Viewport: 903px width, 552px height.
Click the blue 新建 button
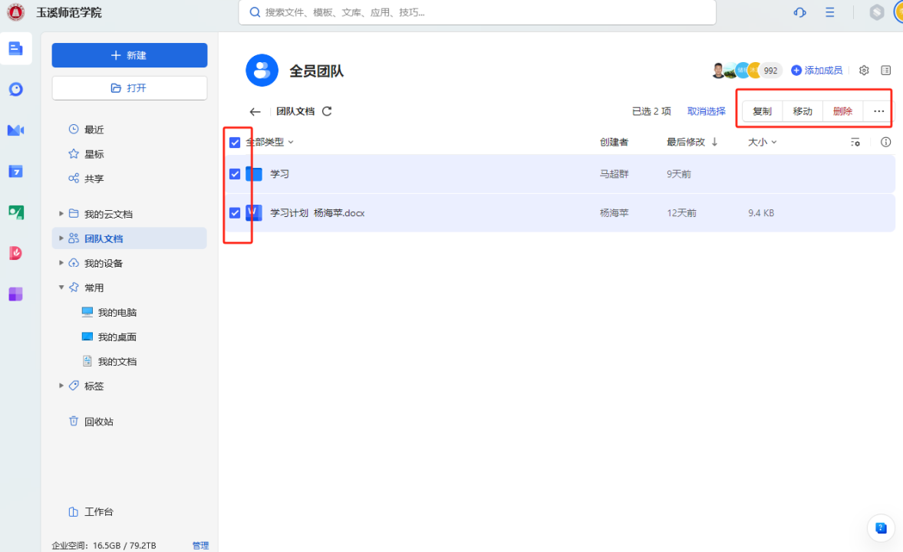coord(130,55)
